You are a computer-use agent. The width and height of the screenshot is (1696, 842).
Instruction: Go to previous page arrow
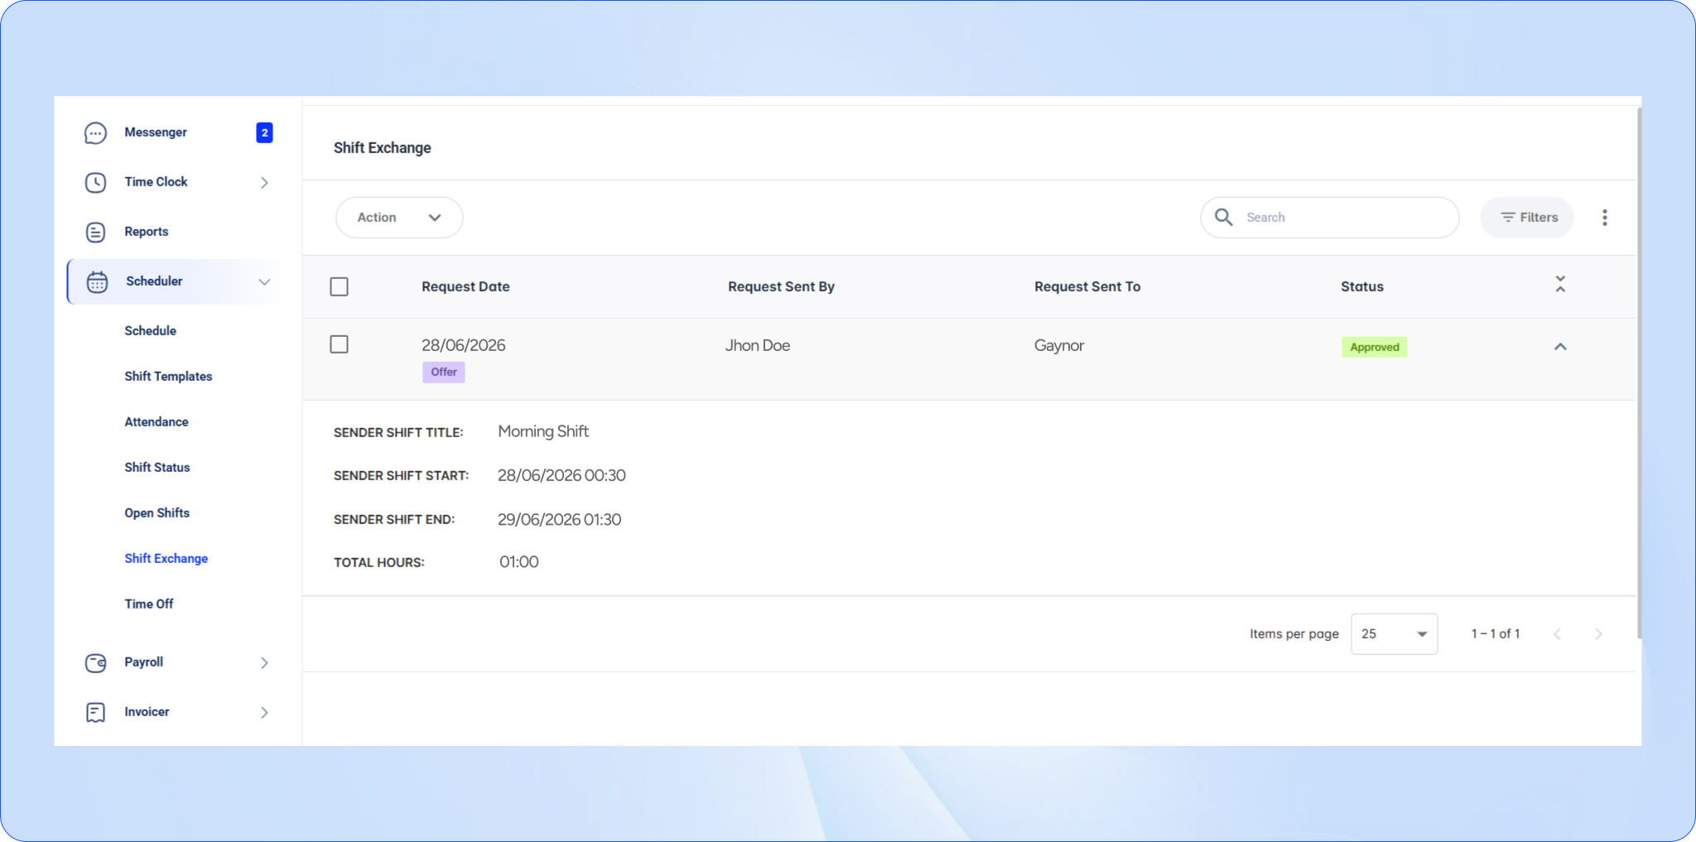click(1557, 634)
